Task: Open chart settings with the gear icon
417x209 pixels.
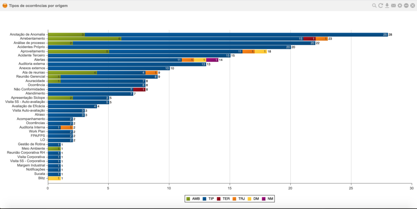Action: pyautogui.click(x=400, y=6)
